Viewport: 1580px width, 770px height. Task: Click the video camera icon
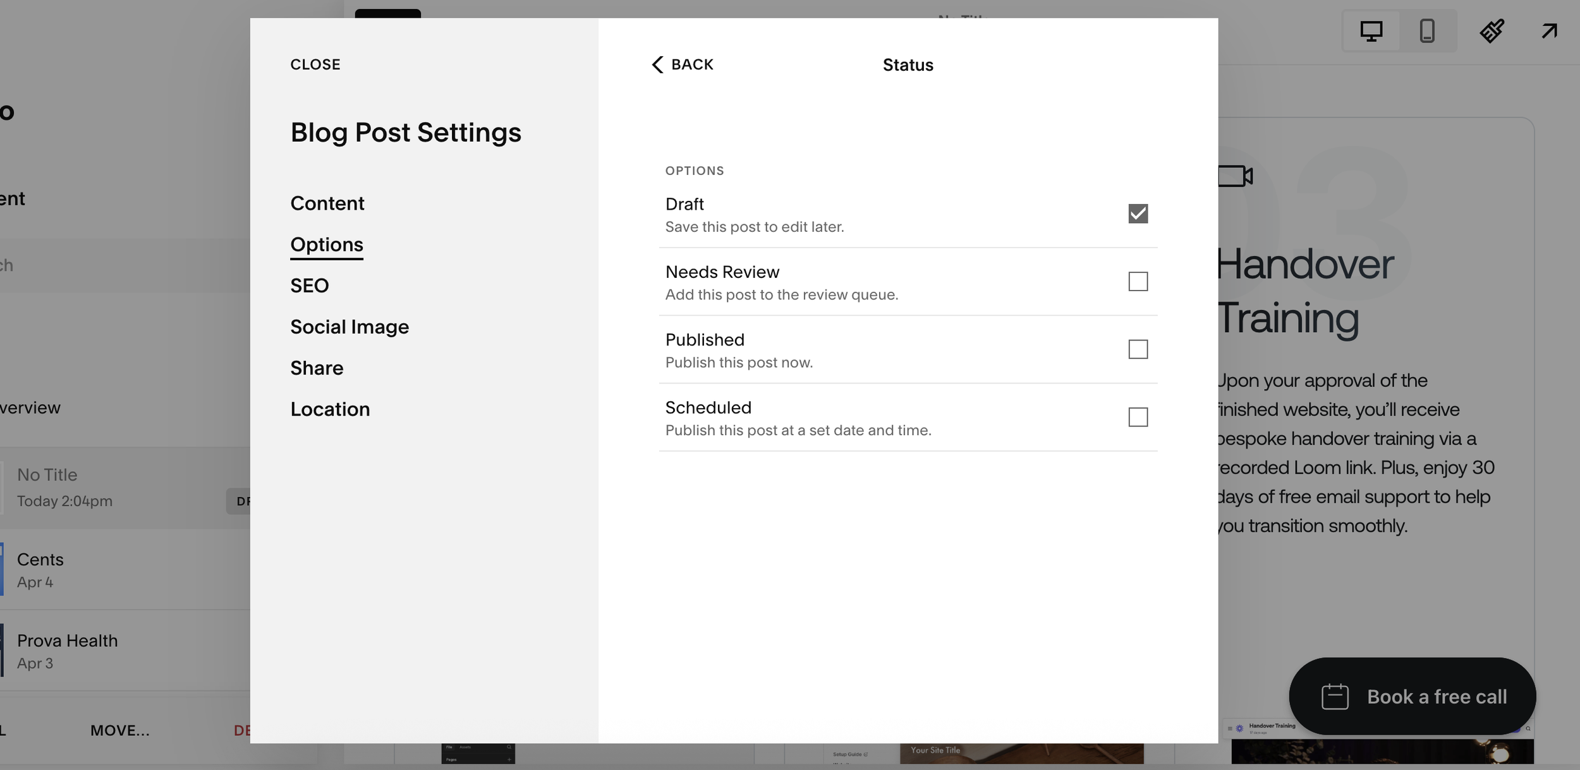[x=1235, y=176]
